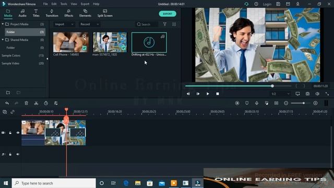Mute the audio track speaker icon

pyautogui.click(x=18, y=154)
